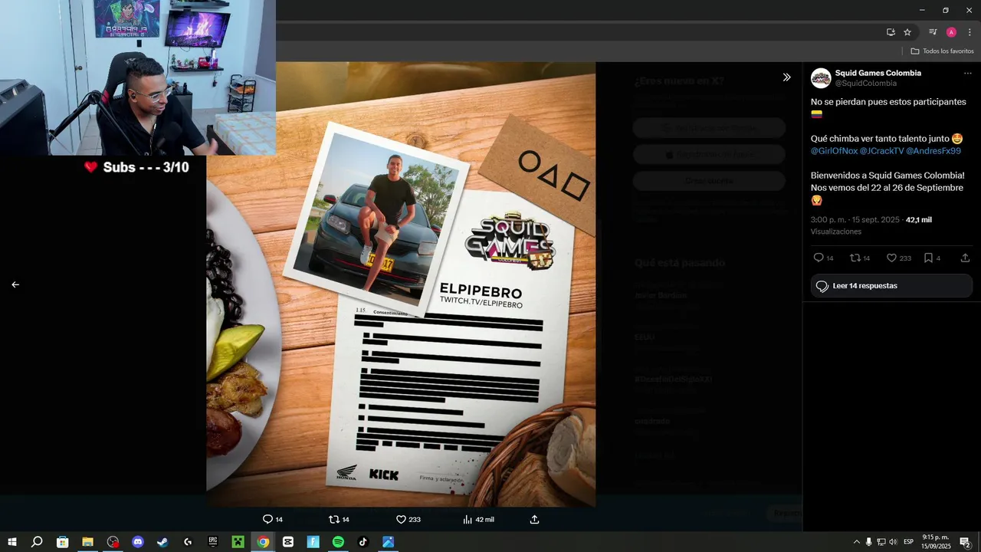
Task: Open the network icon in the system tray
Action: pyautogui.click(x=881, y=542)
